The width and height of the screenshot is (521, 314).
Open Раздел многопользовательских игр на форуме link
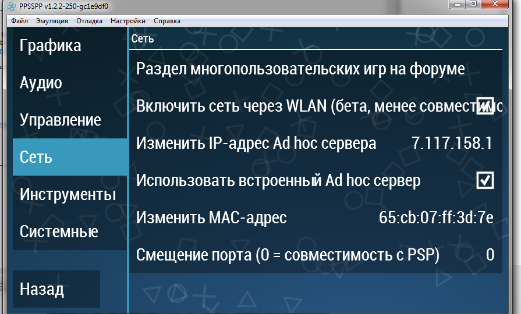pos(300,69)
